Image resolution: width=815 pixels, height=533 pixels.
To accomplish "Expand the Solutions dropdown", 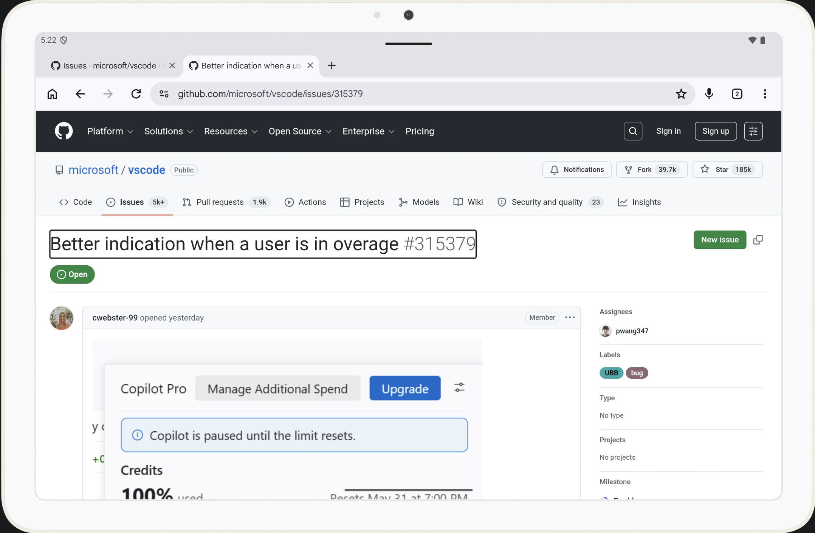I will pos(169,131).
